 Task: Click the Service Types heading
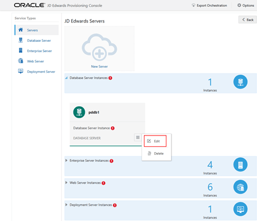25,18
